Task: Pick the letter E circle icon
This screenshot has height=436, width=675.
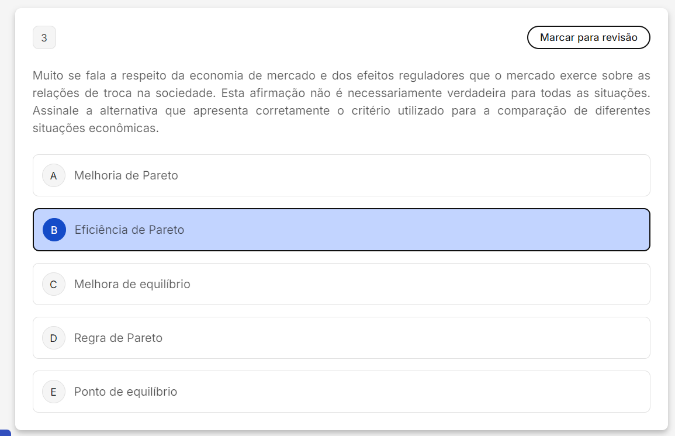Action: pyautogui.click(x=54, y=392)
